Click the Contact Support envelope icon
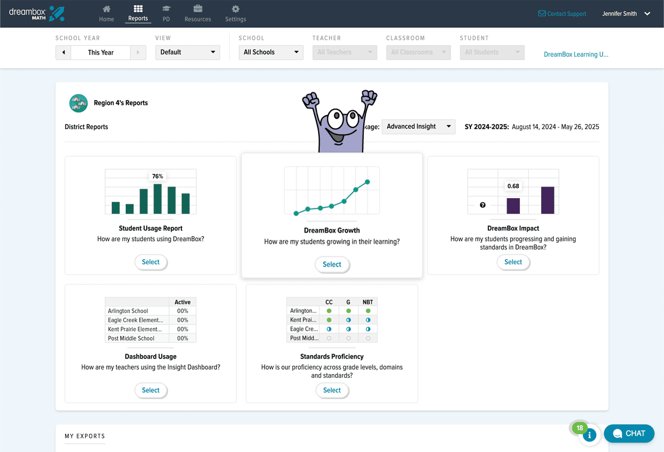The height and width of the screenshot is (452, 664). [x=542, y=13]
